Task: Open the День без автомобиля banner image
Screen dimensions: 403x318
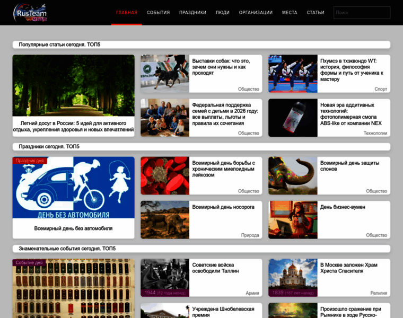Action: [x=74, y=188]
